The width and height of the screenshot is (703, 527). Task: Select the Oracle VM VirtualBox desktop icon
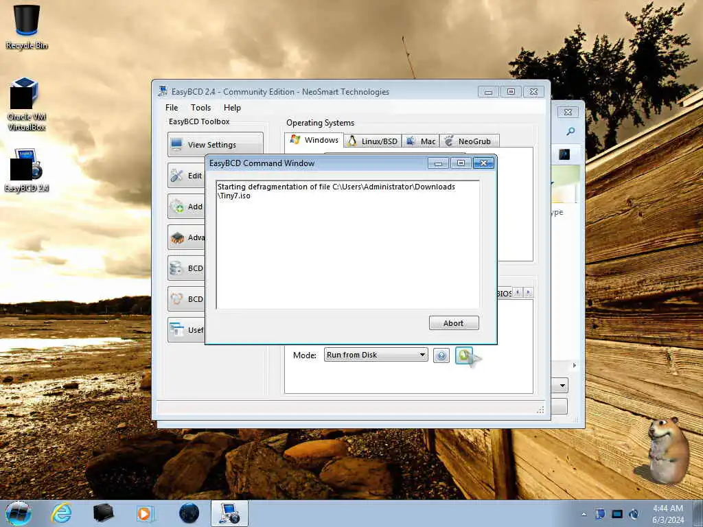27,104
